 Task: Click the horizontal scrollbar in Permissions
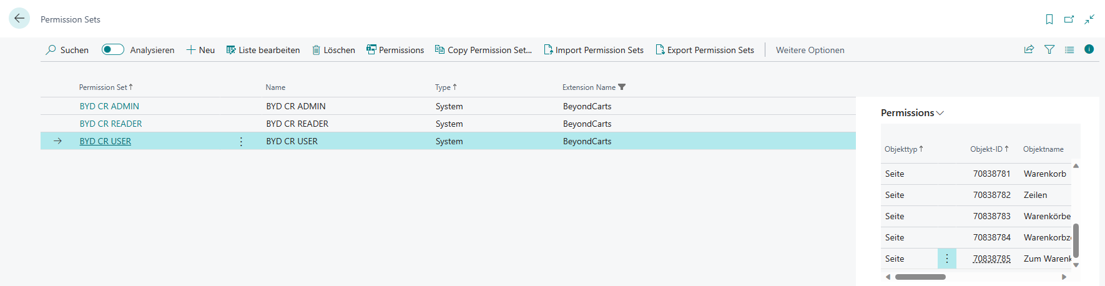(920, 277)
